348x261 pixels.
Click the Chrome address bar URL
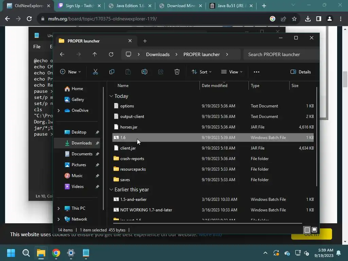click(x=102, y=19)
